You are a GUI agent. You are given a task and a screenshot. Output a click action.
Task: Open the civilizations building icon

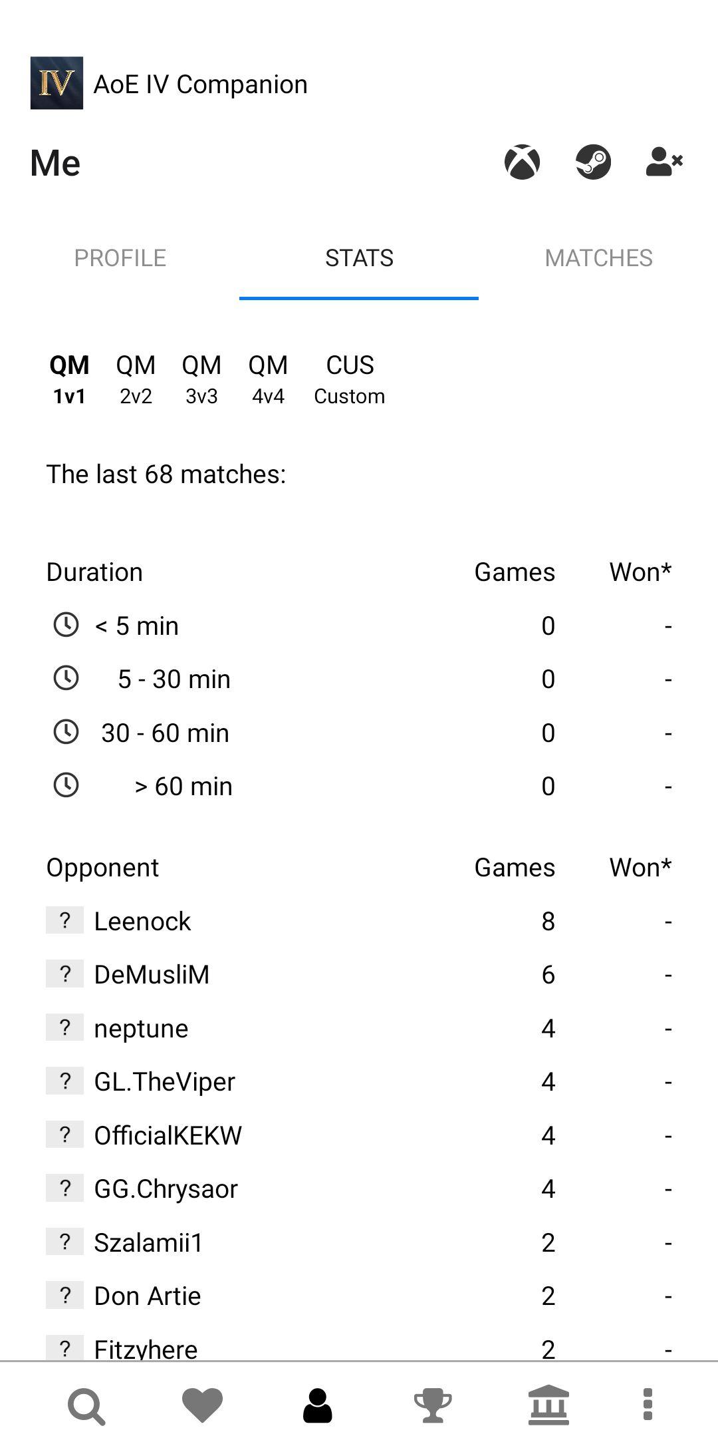pos(548,1405)
